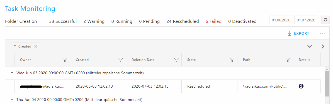Open the Owner column filter
Screen dimensions: 333x104
click(x=65, y=60)
